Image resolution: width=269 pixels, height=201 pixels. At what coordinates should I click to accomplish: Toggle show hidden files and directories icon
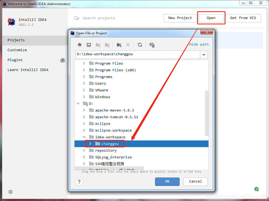tap(152, 45)
